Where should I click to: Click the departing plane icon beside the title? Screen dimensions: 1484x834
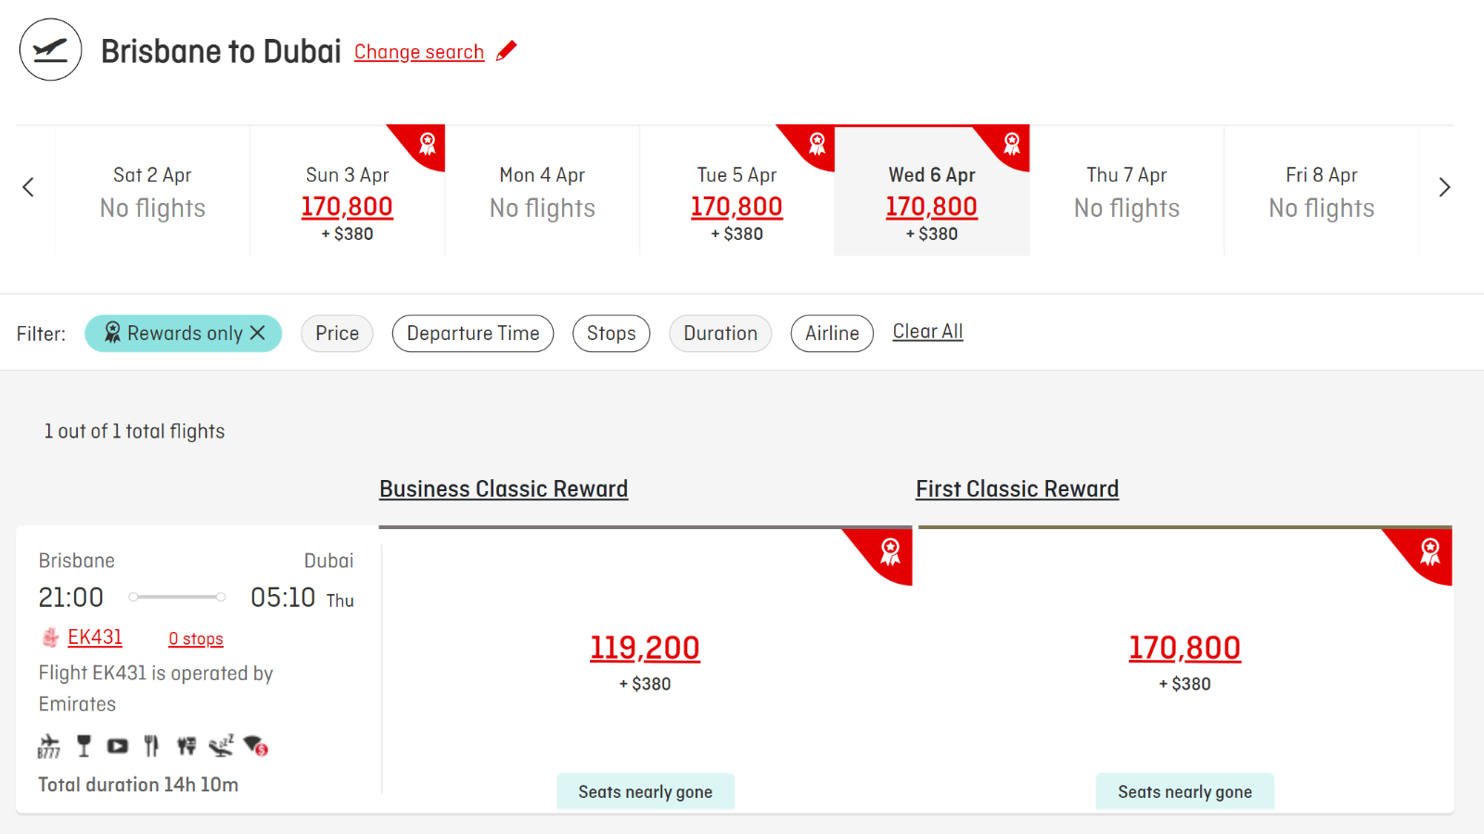(x=50, y=50)
